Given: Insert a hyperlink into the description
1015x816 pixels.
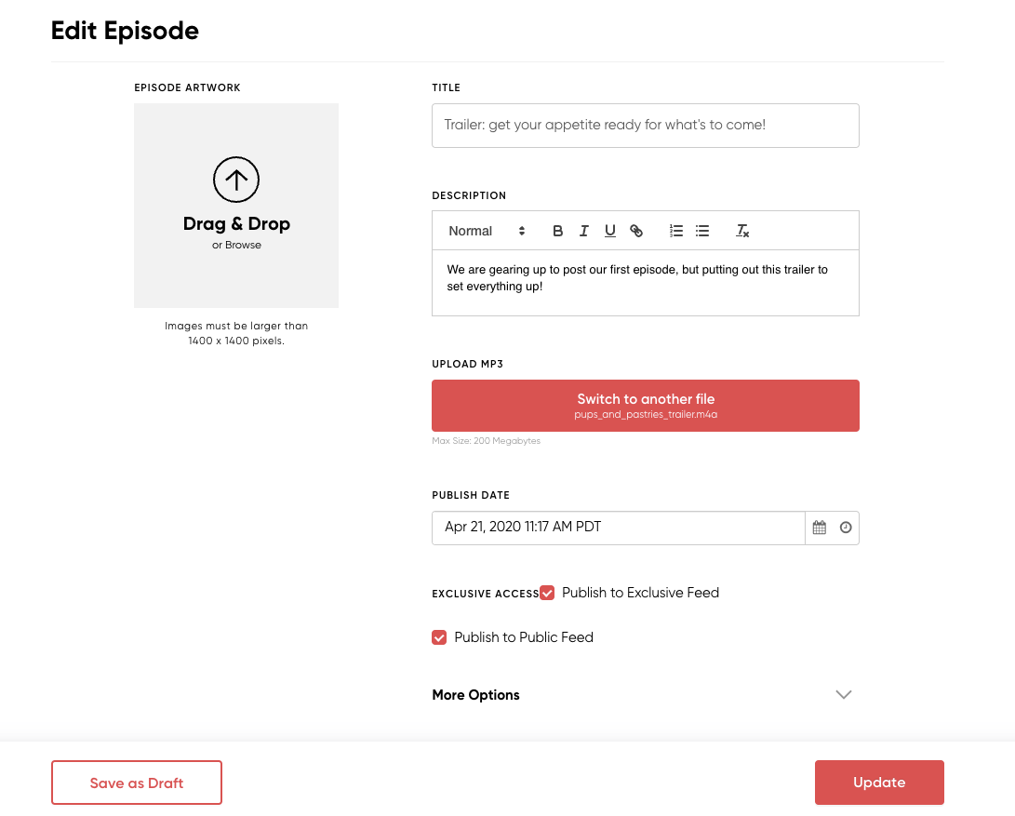Looking at the screenshot, I should pyautogui.click(x=636, y=230).
